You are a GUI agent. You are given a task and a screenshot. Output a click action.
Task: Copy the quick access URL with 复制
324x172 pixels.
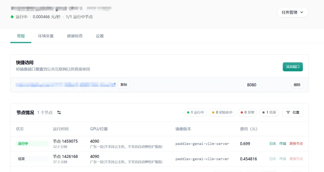click(124, 85)
